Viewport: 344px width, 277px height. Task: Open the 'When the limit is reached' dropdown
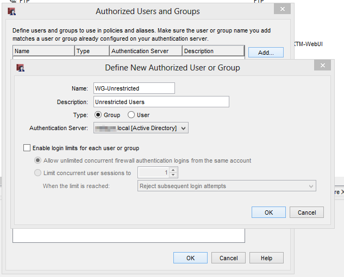pyautogui.click(x=227, y=186)
